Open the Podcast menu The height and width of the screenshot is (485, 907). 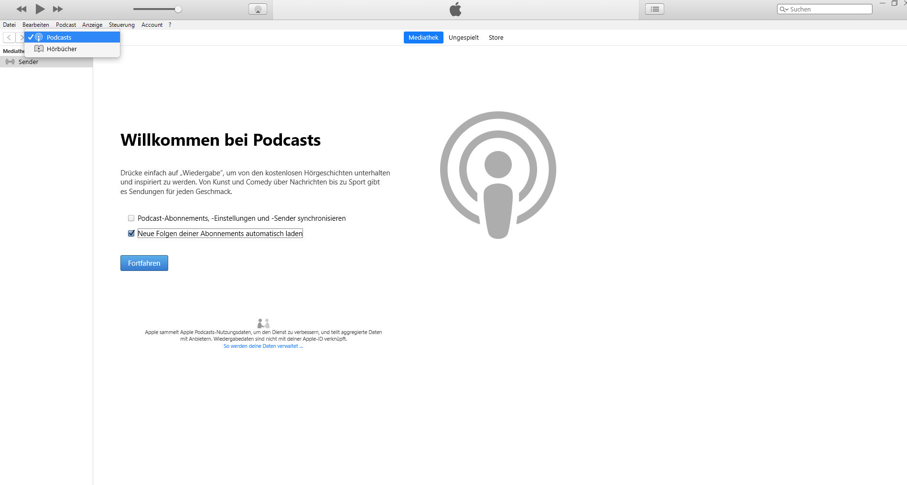tap(66, 25)
